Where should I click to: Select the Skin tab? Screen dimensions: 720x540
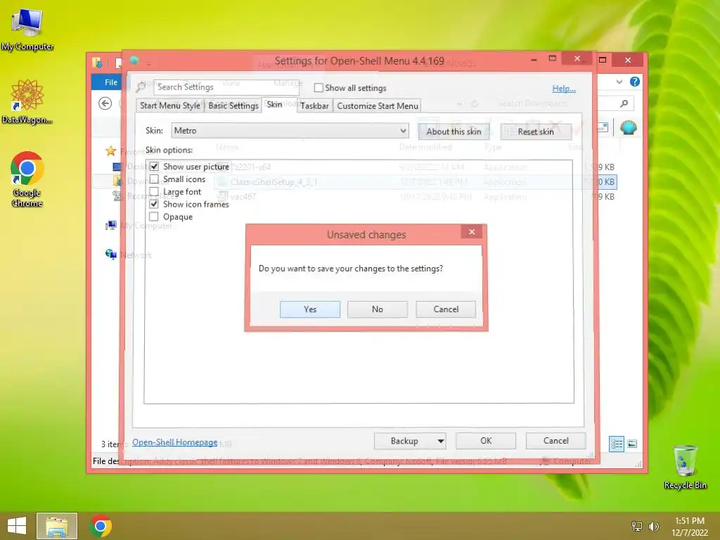(274, 105)
